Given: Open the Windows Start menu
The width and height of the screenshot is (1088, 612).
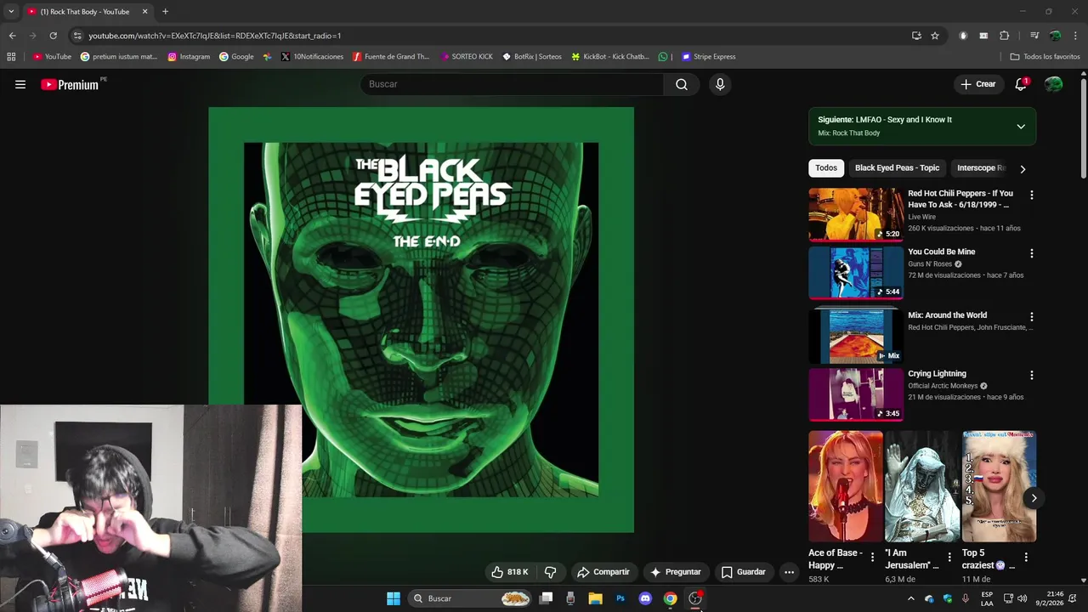Looking at the screenshot, I should pyautogui.click(x=394, y=598).
